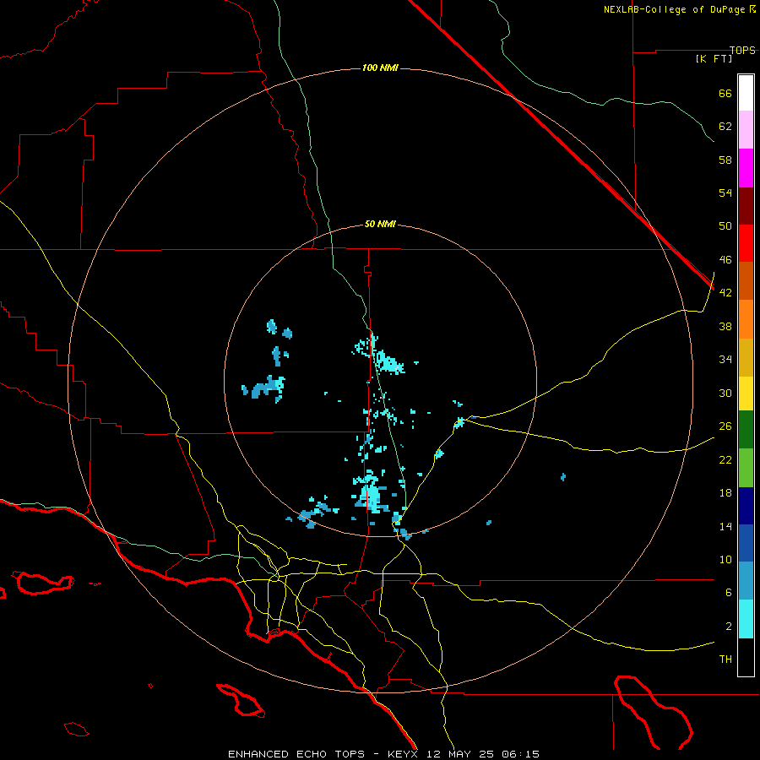This screenshot has width=760, height=760.
Task: Click the black TH threshold swatch
Action: (x=746, y=657)
